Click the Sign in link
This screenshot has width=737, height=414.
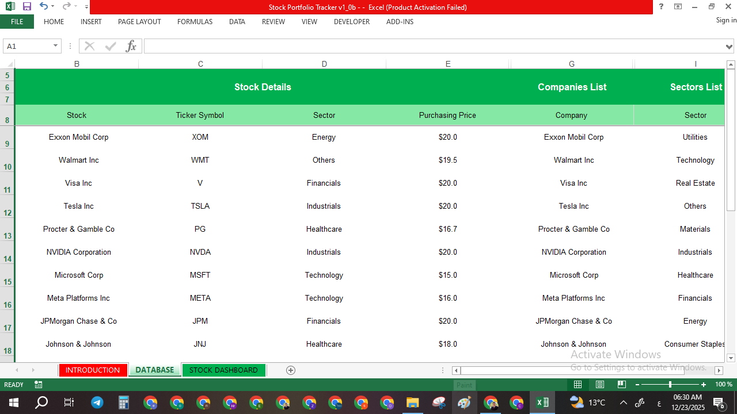pyautogui.click(x=725, y=20)
